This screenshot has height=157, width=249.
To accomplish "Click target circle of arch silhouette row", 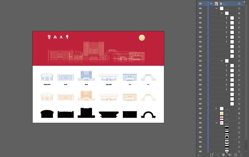I will click(x=239, y=151).
